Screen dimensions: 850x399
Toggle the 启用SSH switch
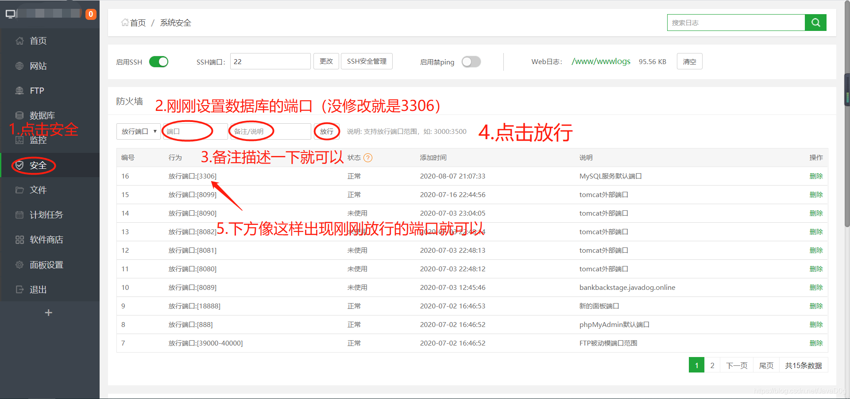click(159, 61)
